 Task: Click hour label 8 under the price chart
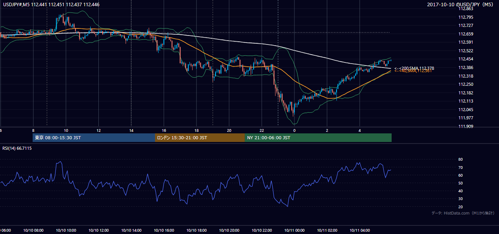33,131
